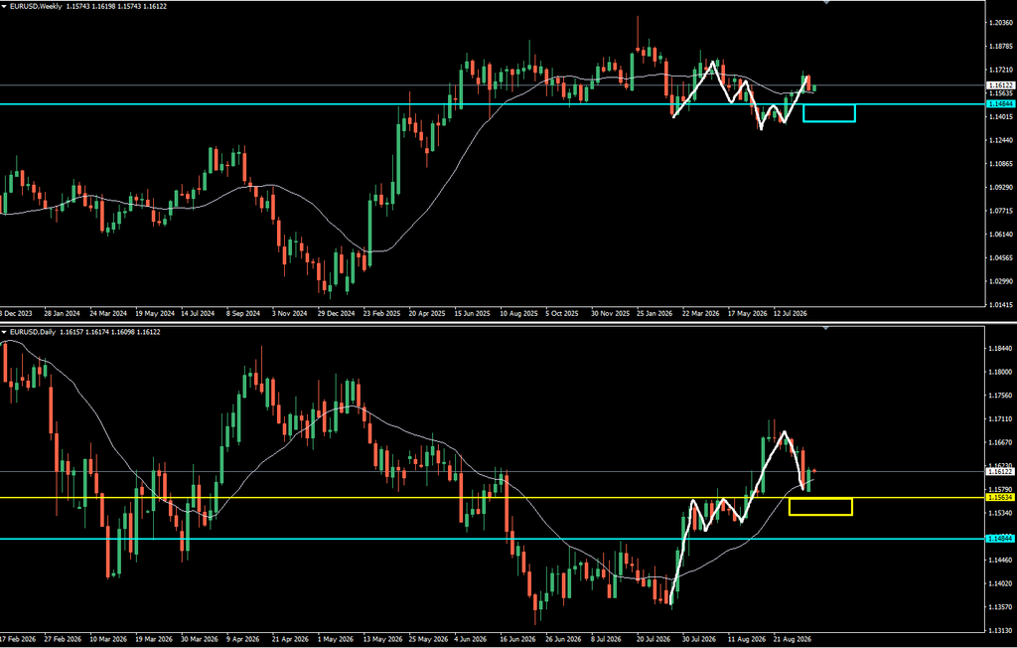
Task: Click the cyan 1.14844 price label on Daily chart
Action: (x=999, y=539)
